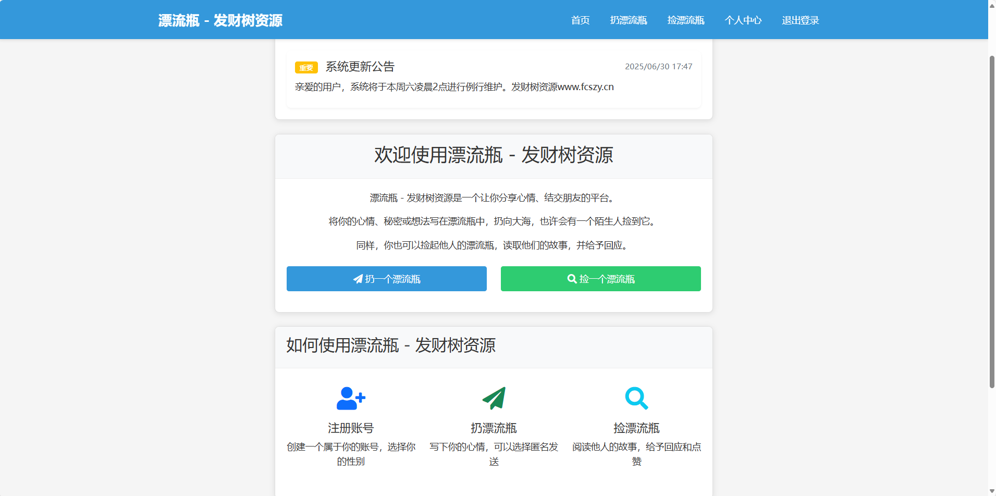Open the 首页 nav item
Viewport: 996px width, 496px height.
580,20
